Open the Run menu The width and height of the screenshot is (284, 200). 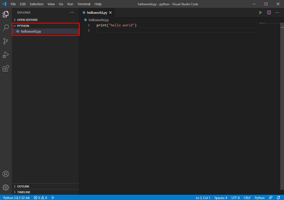coord(70,4)
